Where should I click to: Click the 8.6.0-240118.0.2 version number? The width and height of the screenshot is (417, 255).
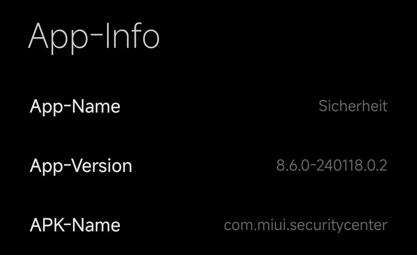pyautogui.click(x=332, y=166)
